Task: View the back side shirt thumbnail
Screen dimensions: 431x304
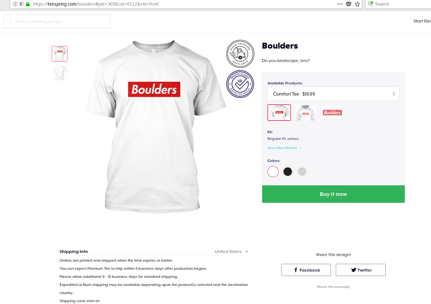Action: [x=60, y=73]
